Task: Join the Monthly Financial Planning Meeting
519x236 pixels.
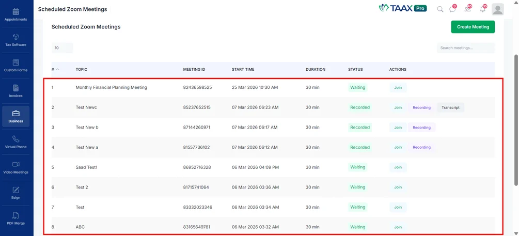Action: coord(398,88)
